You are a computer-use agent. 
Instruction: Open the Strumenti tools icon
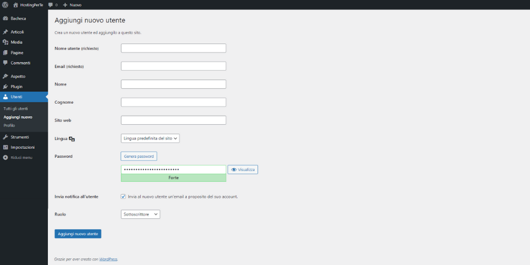[x=5, y=137]
